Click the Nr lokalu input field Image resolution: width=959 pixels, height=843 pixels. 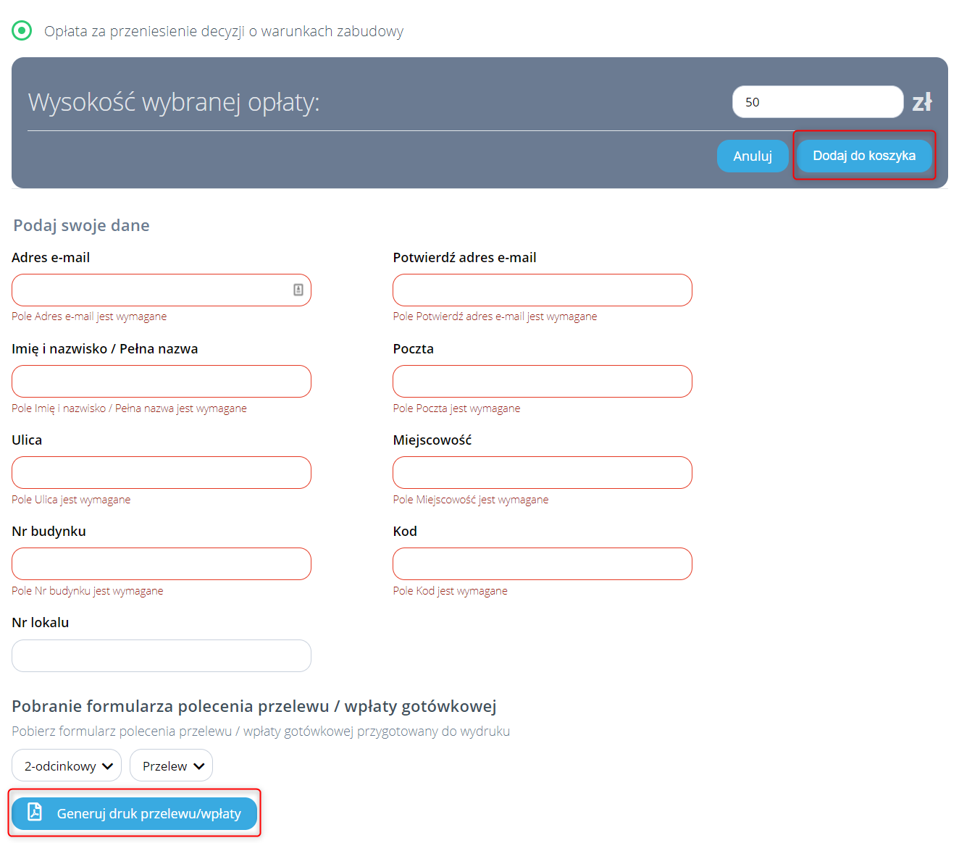(x=161, y=656)
